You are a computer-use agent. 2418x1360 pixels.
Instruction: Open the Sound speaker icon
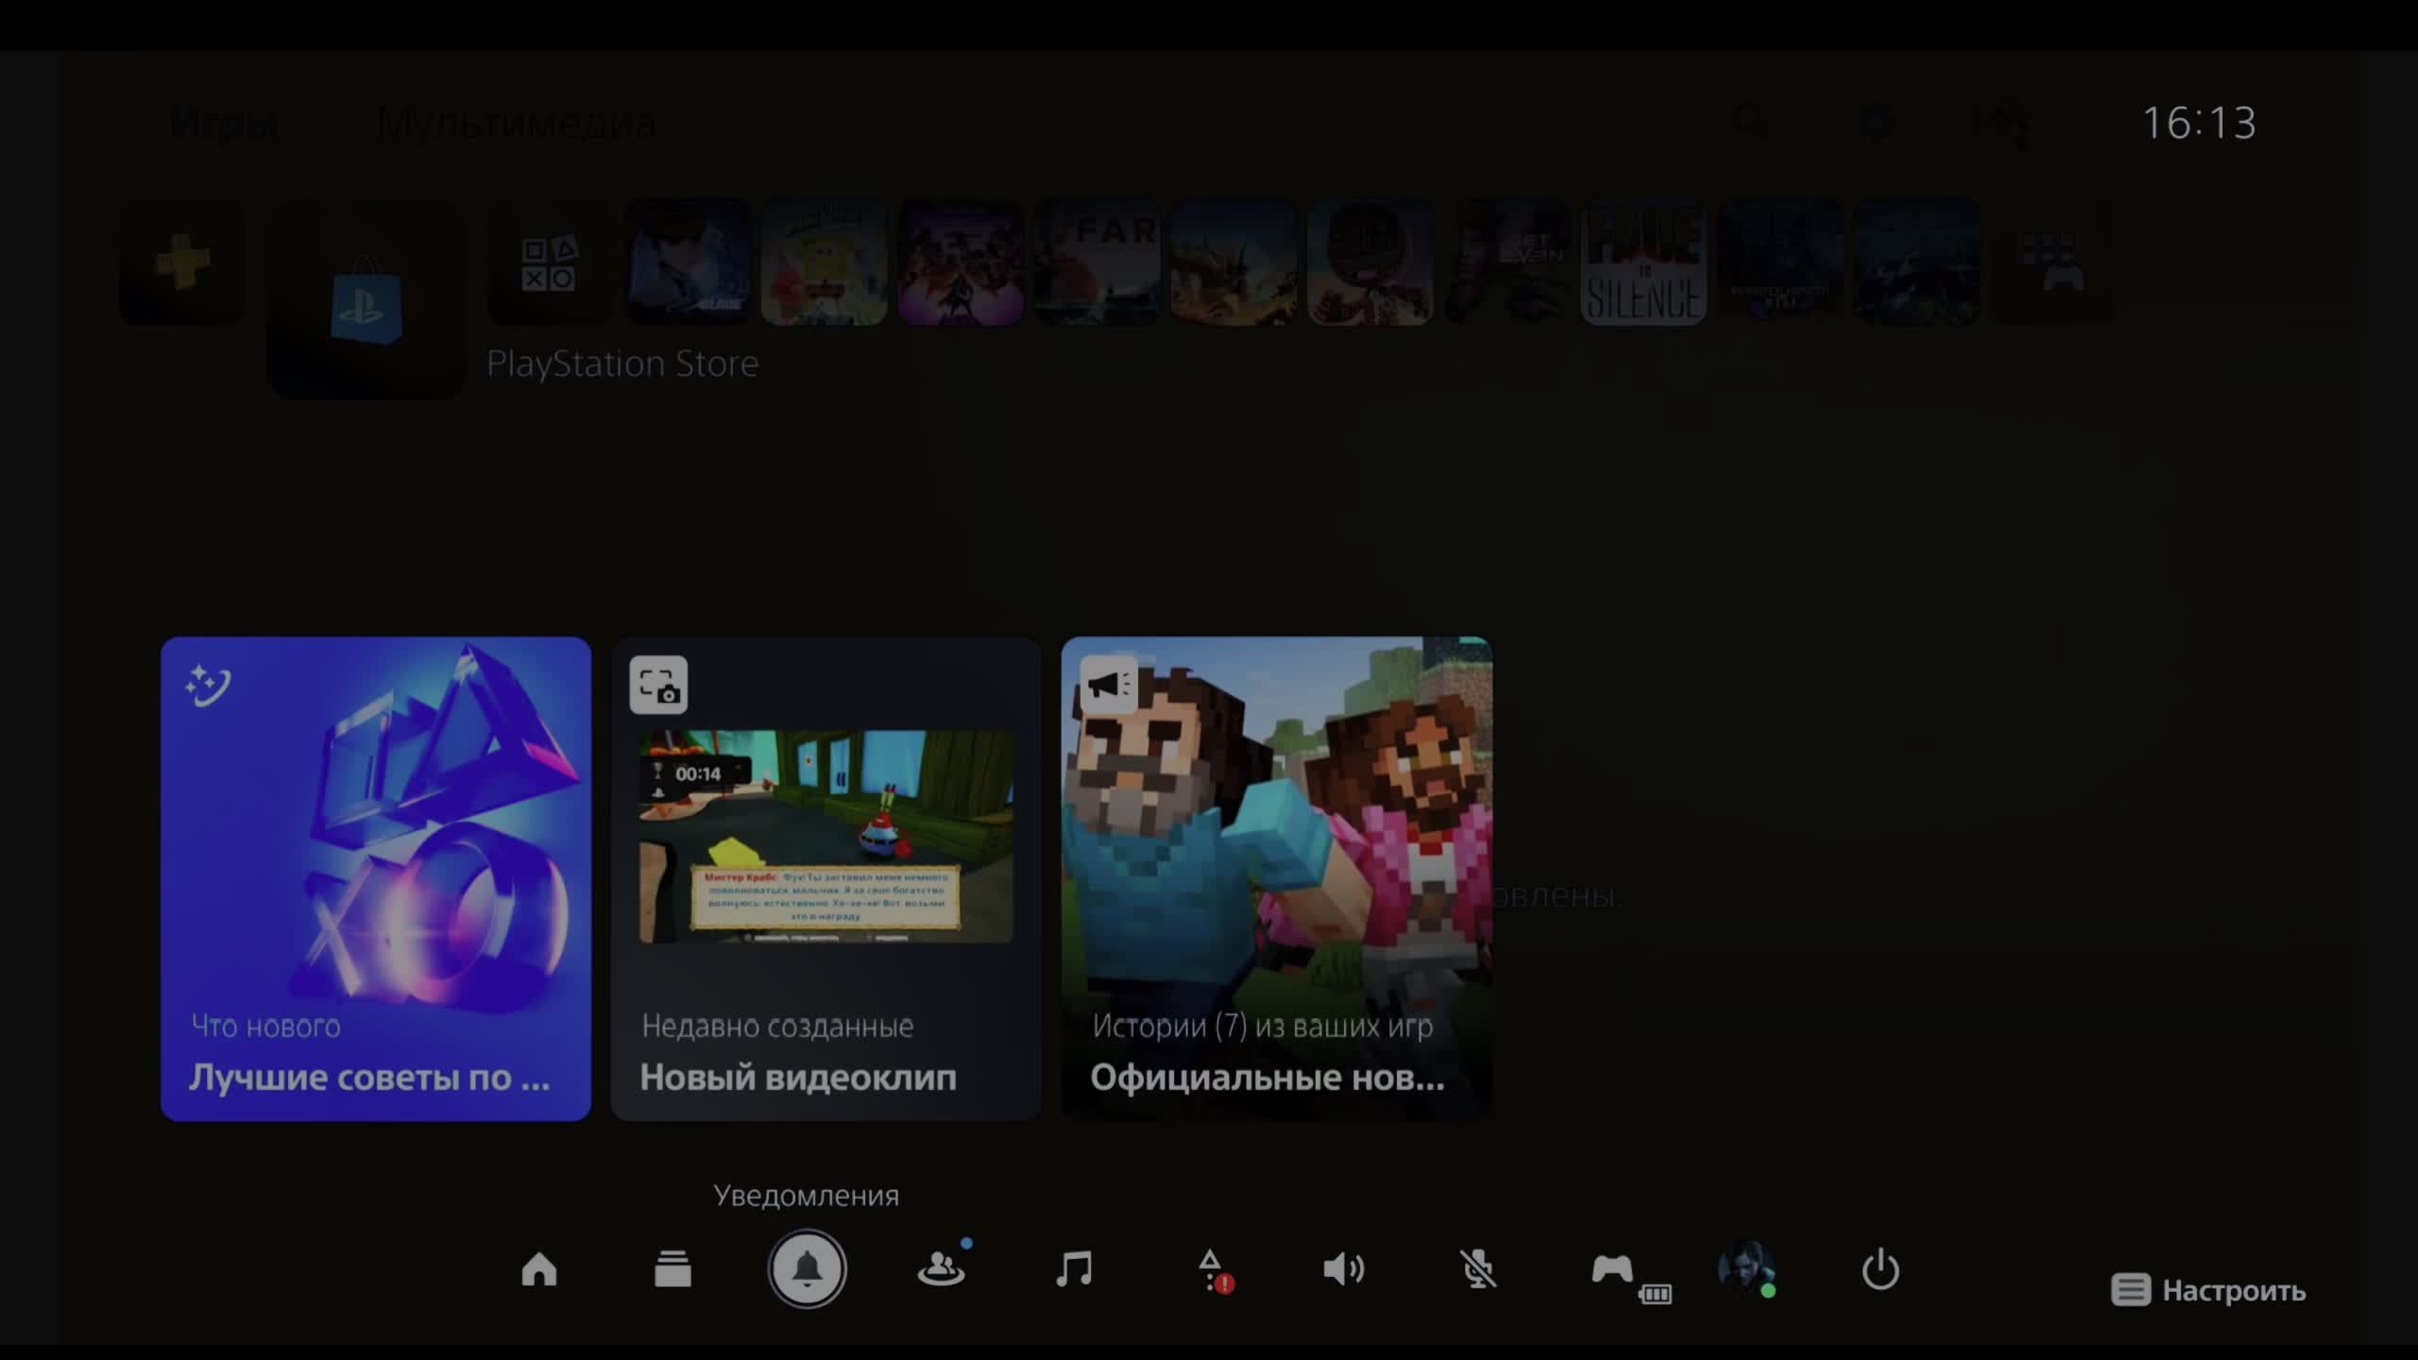point(1343,1269)
